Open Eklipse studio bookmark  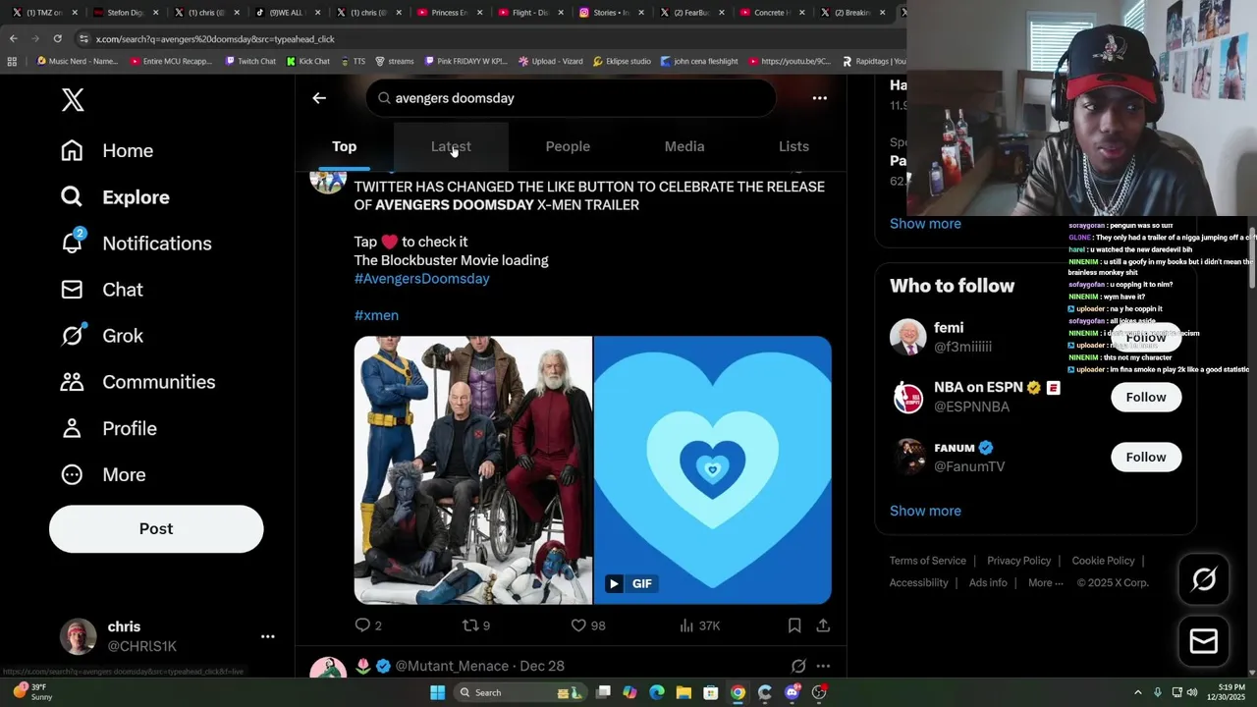click(622, 61)
